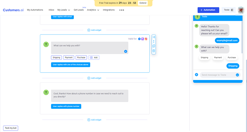The image size is (247, 132).
Task: Click the blue Shipping reply bubble
Action: pyautogui.click(x=233, y=66)
